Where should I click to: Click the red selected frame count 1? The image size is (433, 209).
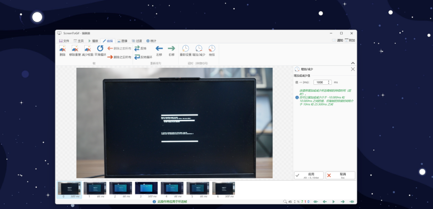pos(305,202)
